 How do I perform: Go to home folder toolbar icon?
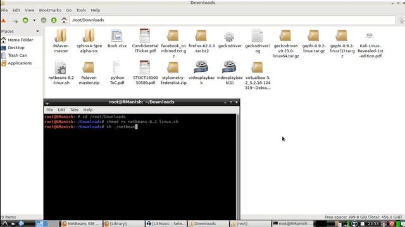click(64, 20)
